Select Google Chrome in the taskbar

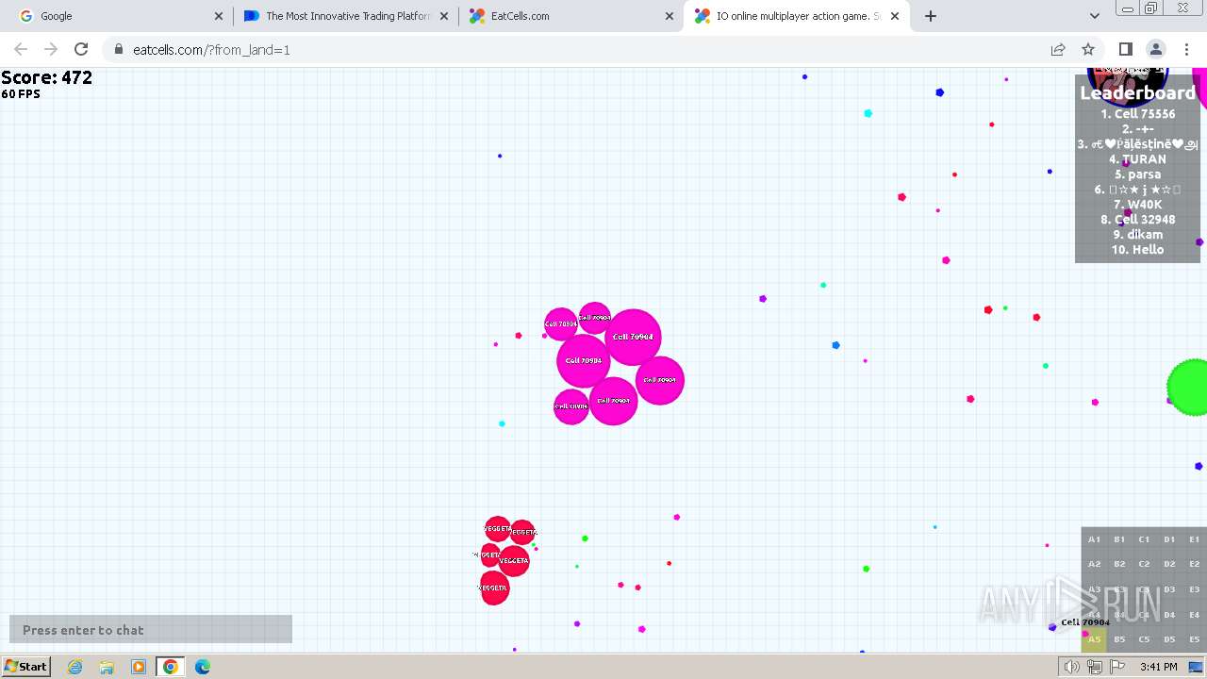tap(171, 667)
